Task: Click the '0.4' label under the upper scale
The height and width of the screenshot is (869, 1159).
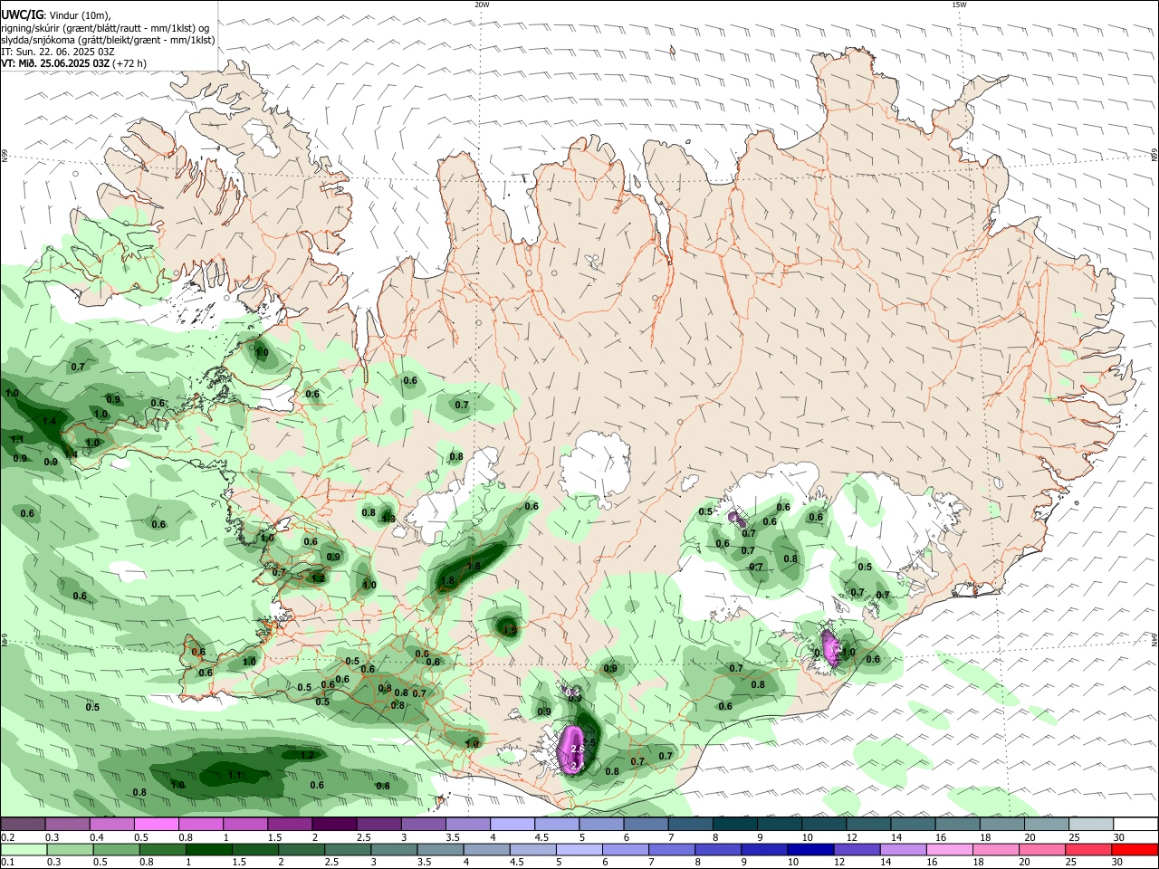Action: (x=97, y=837)
